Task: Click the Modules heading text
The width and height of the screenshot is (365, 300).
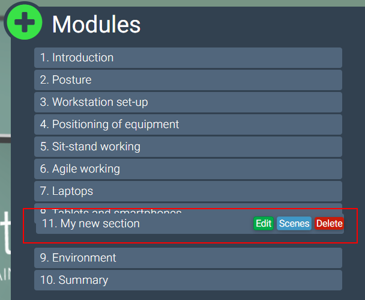Action: 96,24
